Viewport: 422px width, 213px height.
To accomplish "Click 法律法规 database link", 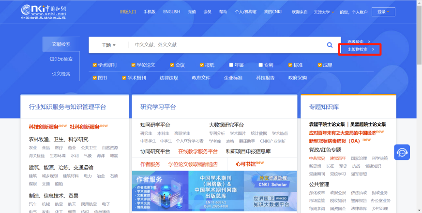I will click(x=169, y=78).
